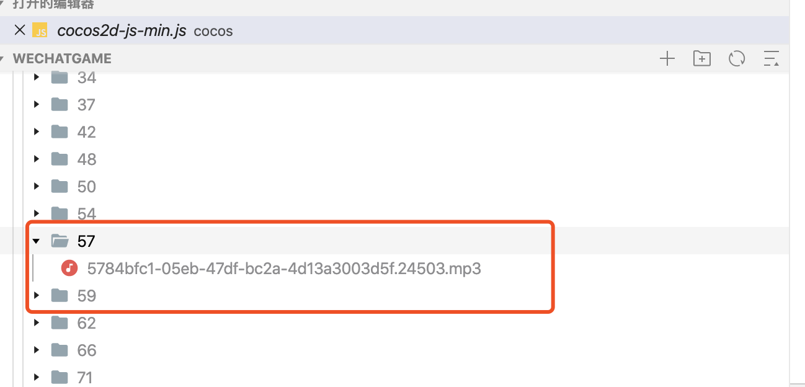
Task: Collapse all folders in explorer
Action: pyautogui.click(x=771, y=59)
